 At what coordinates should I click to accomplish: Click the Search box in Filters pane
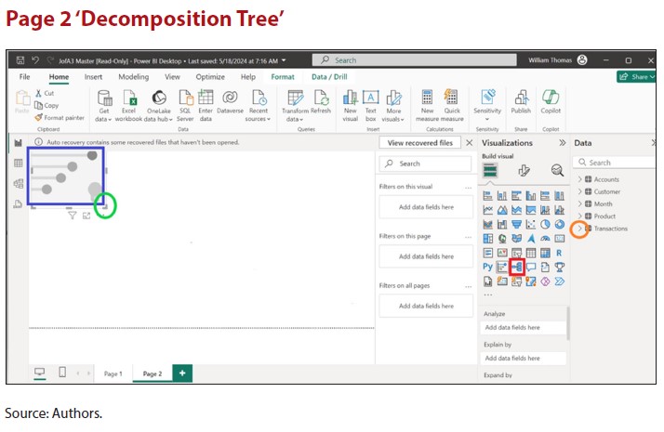click(x=426, y=164)
